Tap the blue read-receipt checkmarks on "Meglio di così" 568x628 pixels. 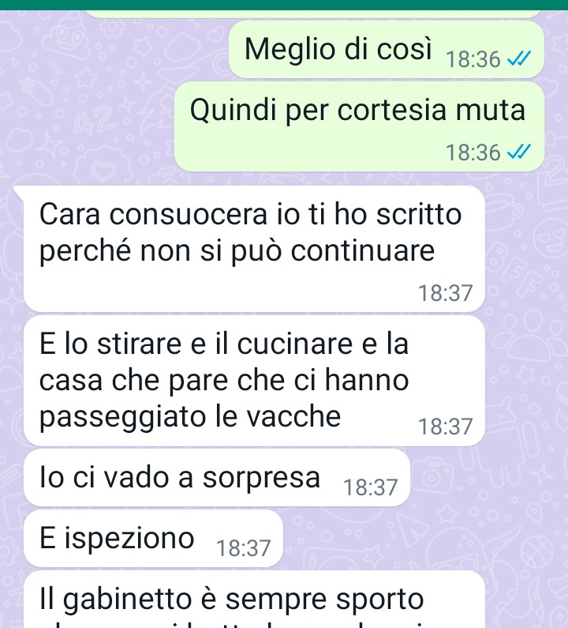click(x=519, y=59)
